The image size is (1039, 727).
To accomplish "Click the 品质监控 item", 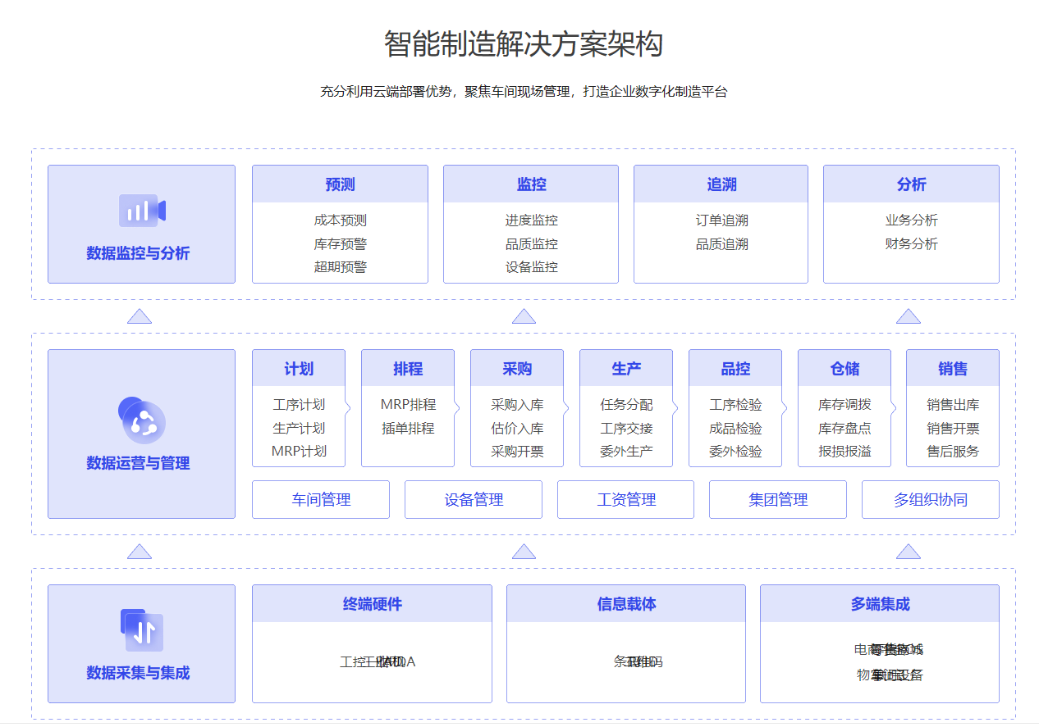I will coord(531,243).
